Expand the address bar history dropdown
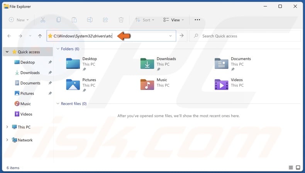 pos(170,36)
